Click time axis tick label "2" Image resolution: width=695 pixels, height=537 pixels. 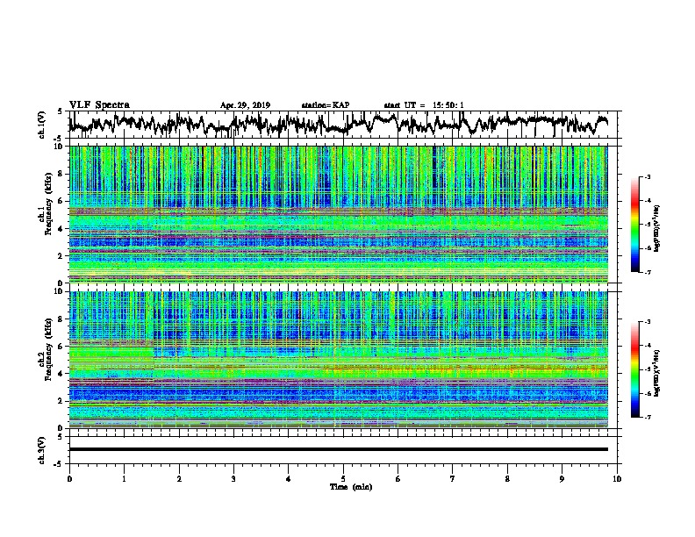pyautogui.click(x=179, y=479)
